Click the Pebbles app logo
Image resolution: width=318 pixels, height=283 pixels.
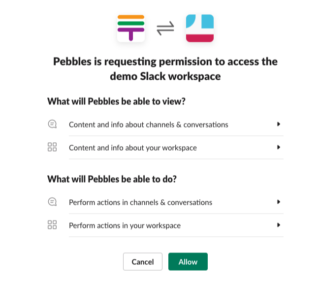(x=130, y=28)
